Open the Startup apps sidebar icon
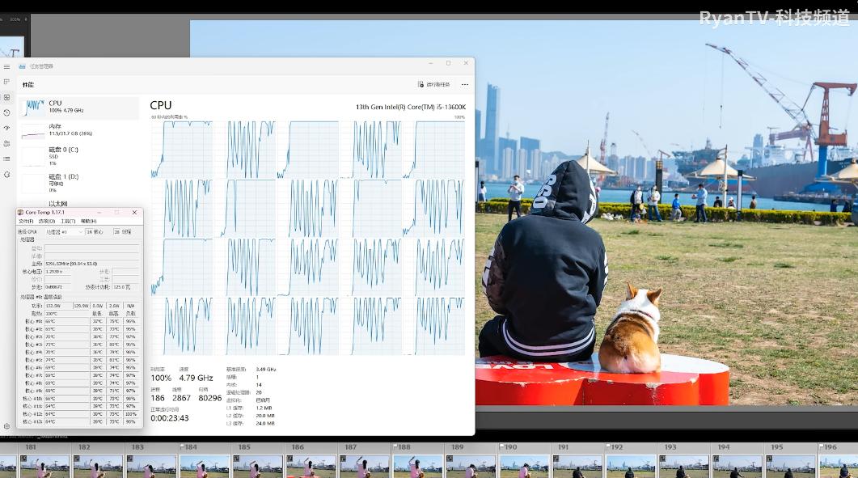 (x=6, y=128)
